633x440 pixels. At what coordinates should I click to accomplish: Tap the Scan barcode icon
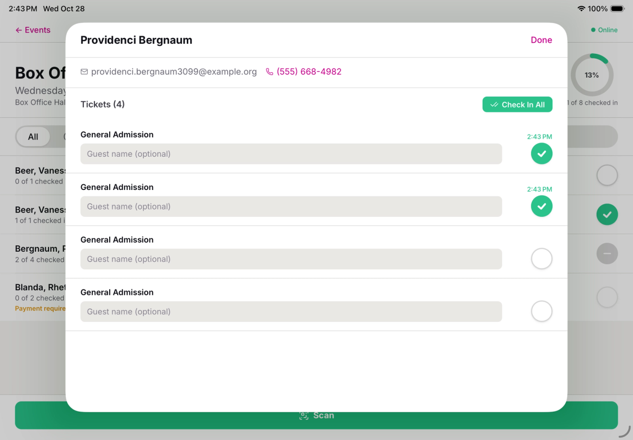click(x=304, y=416)
